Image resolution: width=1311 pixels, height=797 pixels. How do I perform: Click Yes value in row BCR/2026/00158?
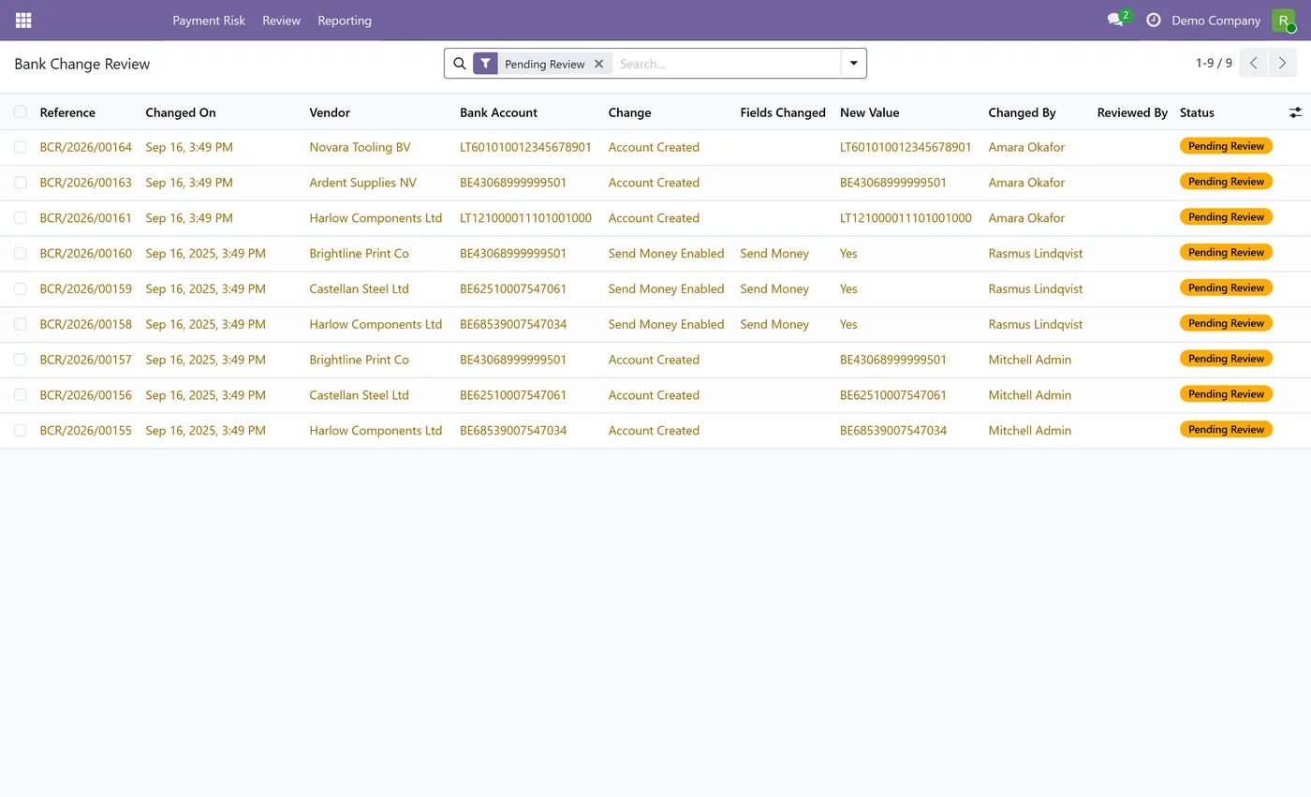pyautogui.click(x=848, y=324)
